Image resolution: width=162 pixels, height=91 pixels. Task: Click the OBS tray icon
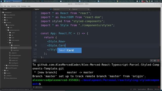[145, 1]
